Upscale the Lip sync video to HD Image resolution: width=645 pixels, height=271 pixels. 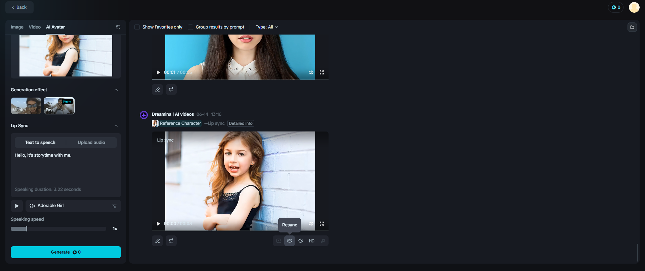tap(312, 241)
